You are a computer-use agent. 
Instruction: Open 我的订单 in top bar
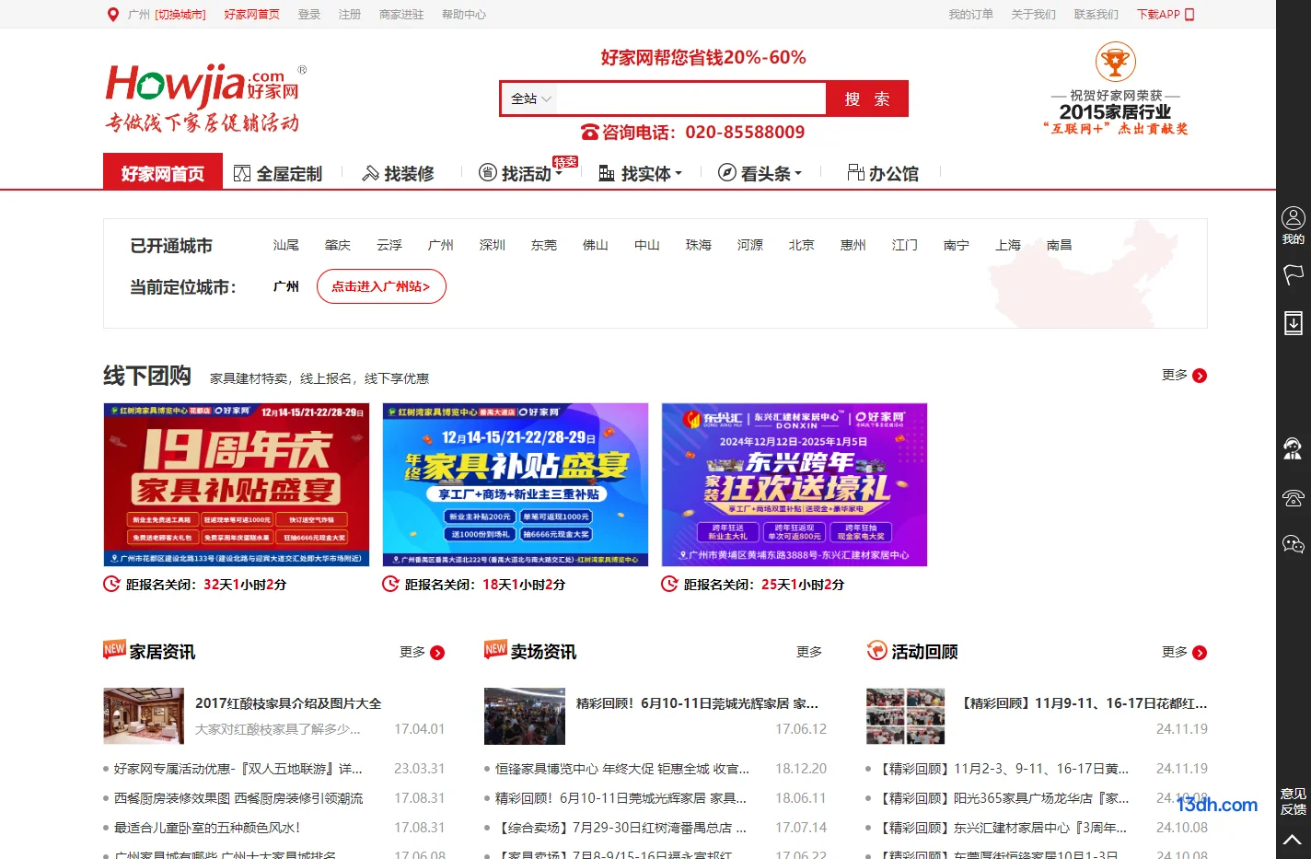[971, 15]
